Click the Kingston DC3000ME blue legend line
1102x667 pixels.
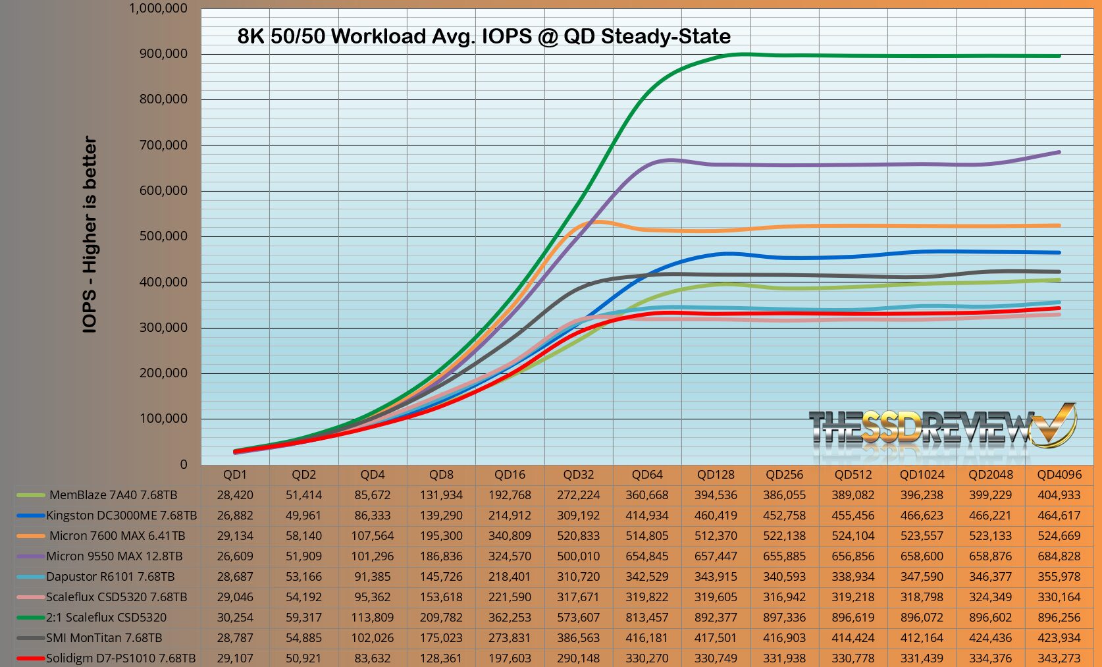[30, 516]
